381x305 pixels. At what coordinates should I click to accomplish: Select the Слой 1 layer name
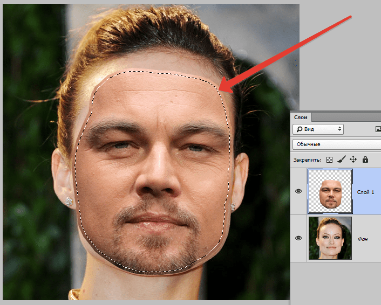click(365, 192)
